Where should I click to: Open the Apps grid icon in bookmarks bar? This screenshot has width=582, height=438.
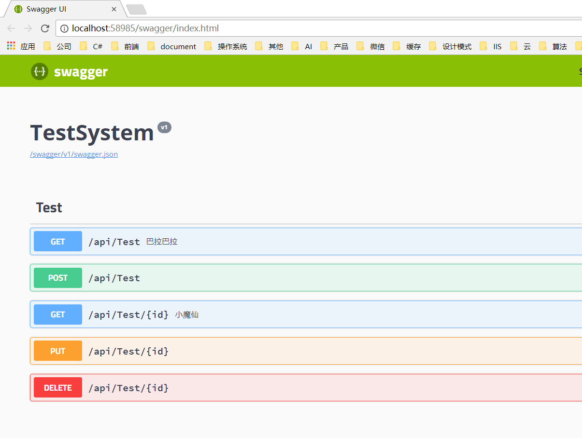click(x=11, y=46)
